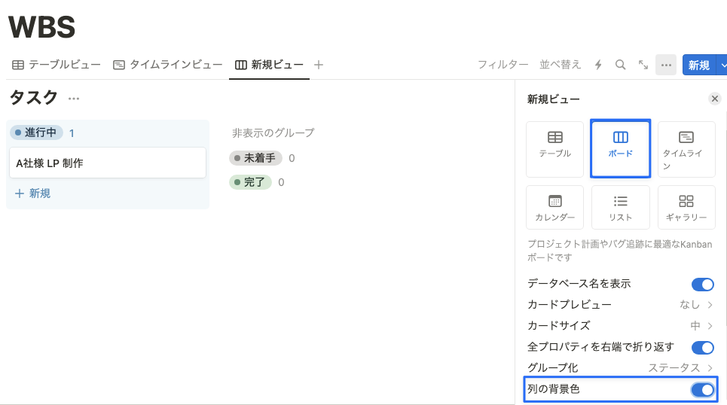
Task: Choose the リスト layout option
Action: [x=620, y=207]
